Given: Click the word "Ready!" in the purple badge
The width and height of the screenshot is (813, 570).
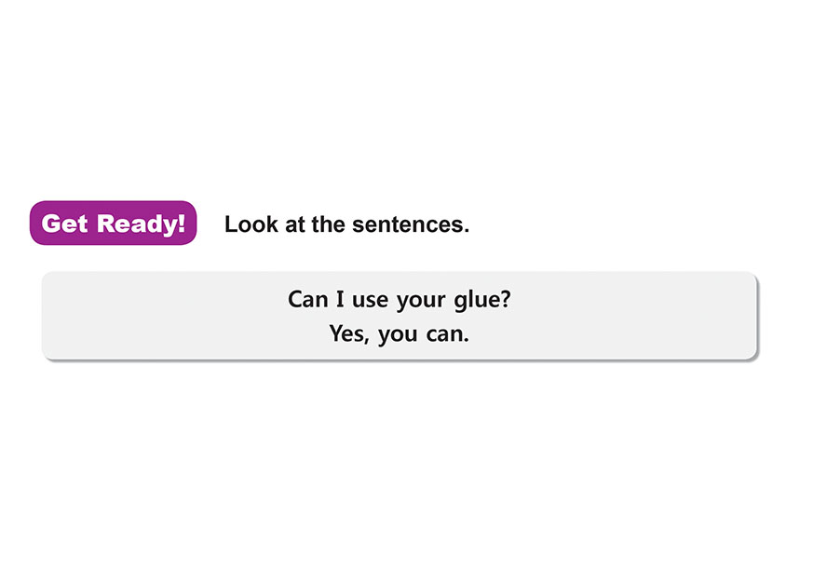Looking at the screenshot, I should [142, 224].
